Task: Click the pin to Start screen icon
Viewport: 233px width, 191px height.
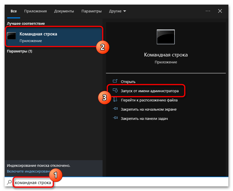Action: [x=115, y=109]
